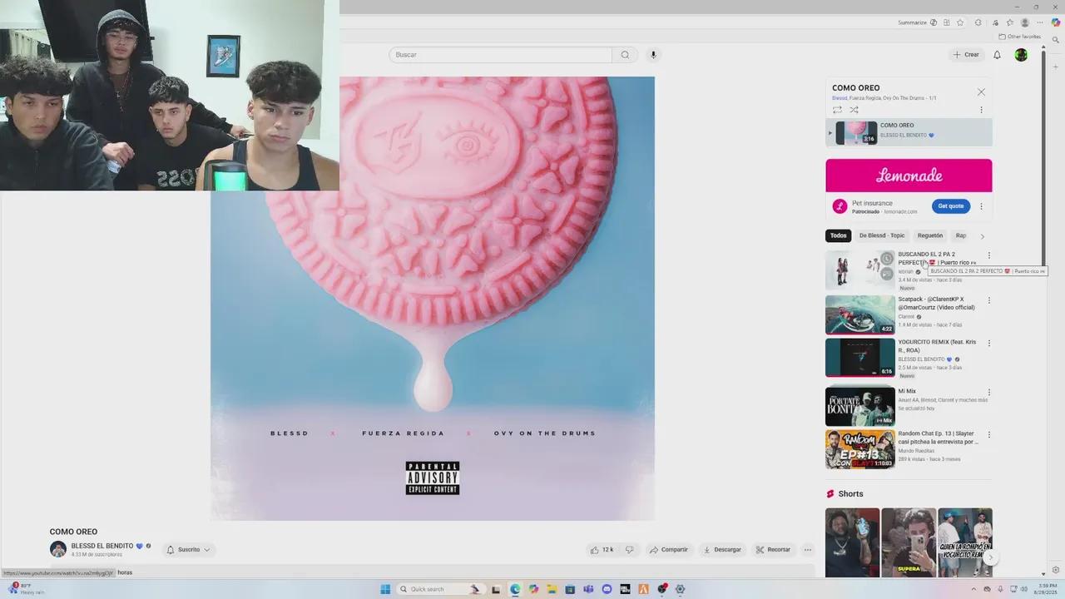Click the Windows Start button
1065x599 pixels.
[x=385, y=589]
